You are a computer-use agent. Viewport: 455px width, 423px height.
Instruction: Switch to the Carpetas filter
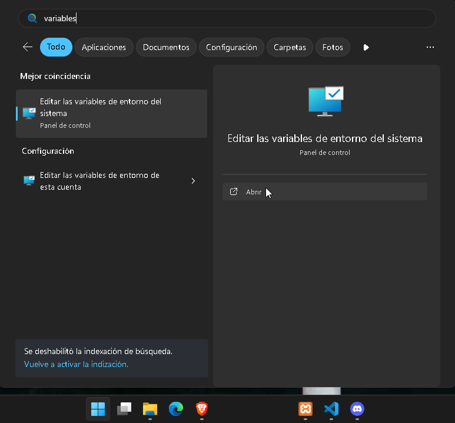[290, 47]
